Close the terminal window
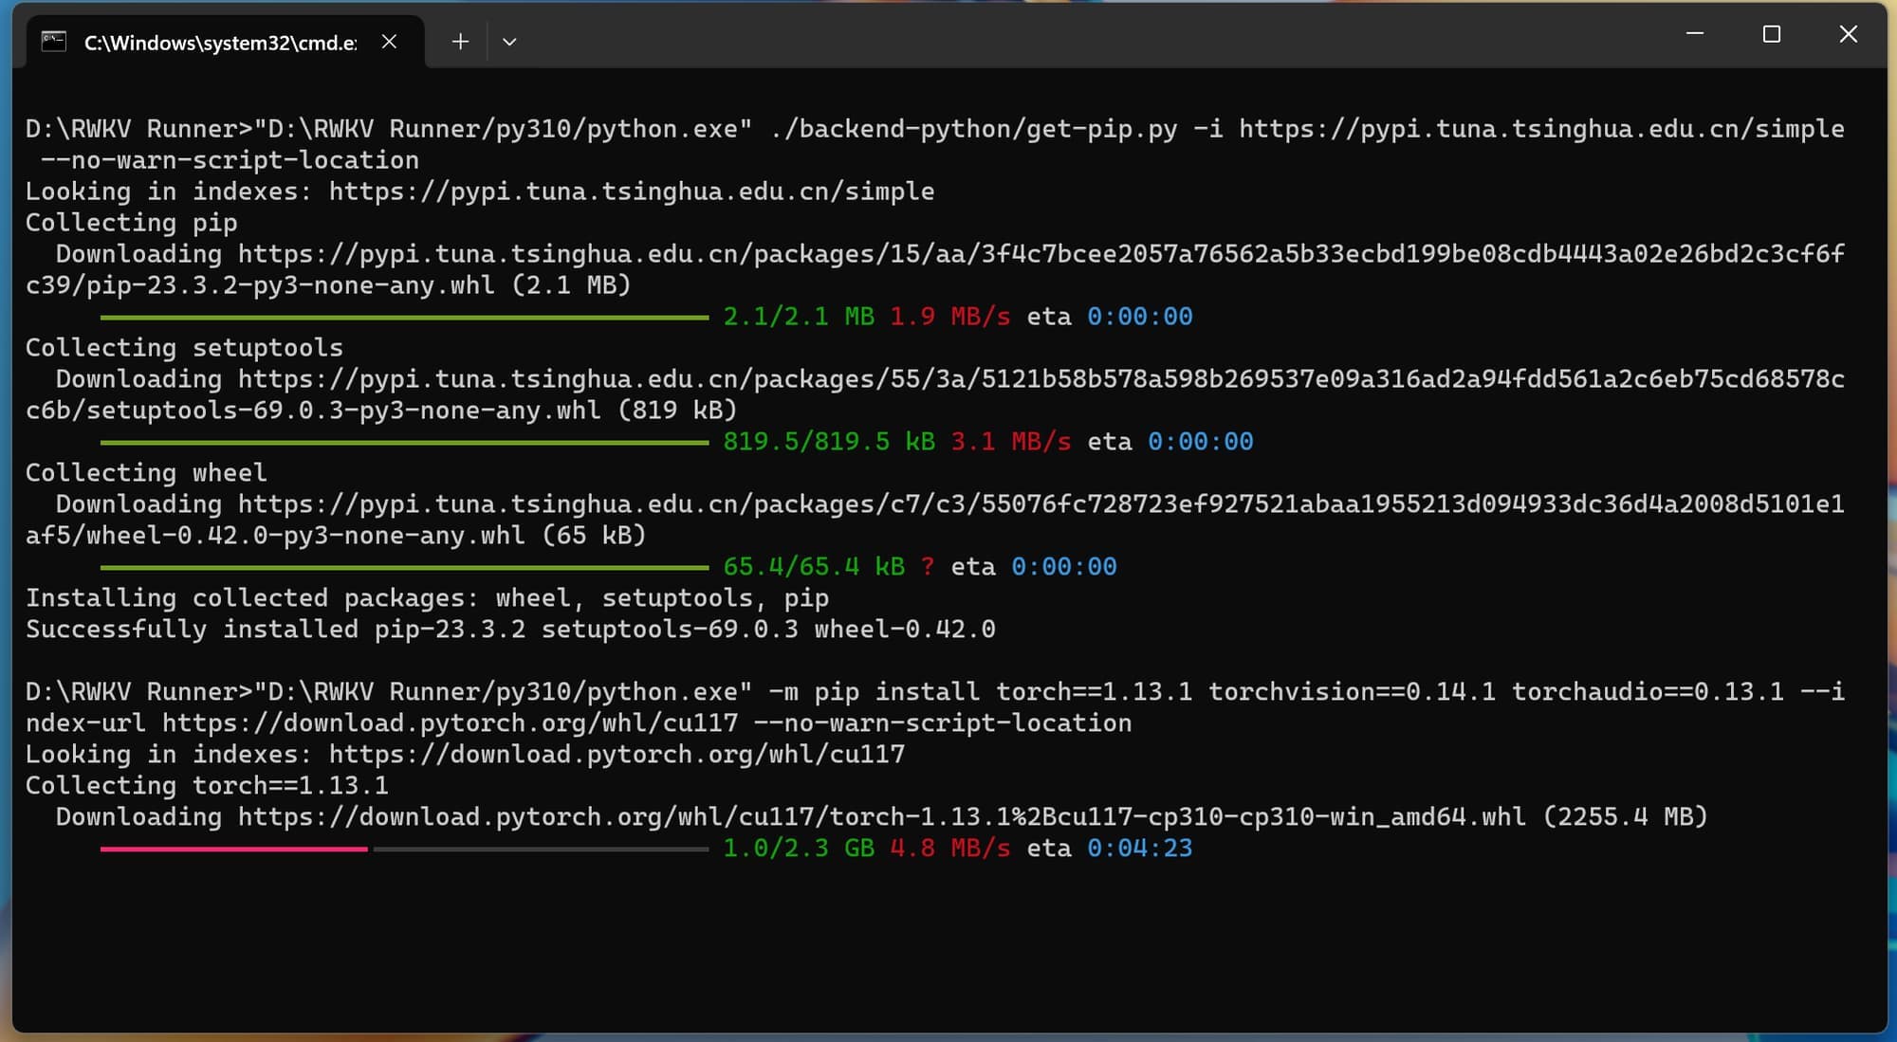This screenshot has width=1897, height=1042. 1848,34
